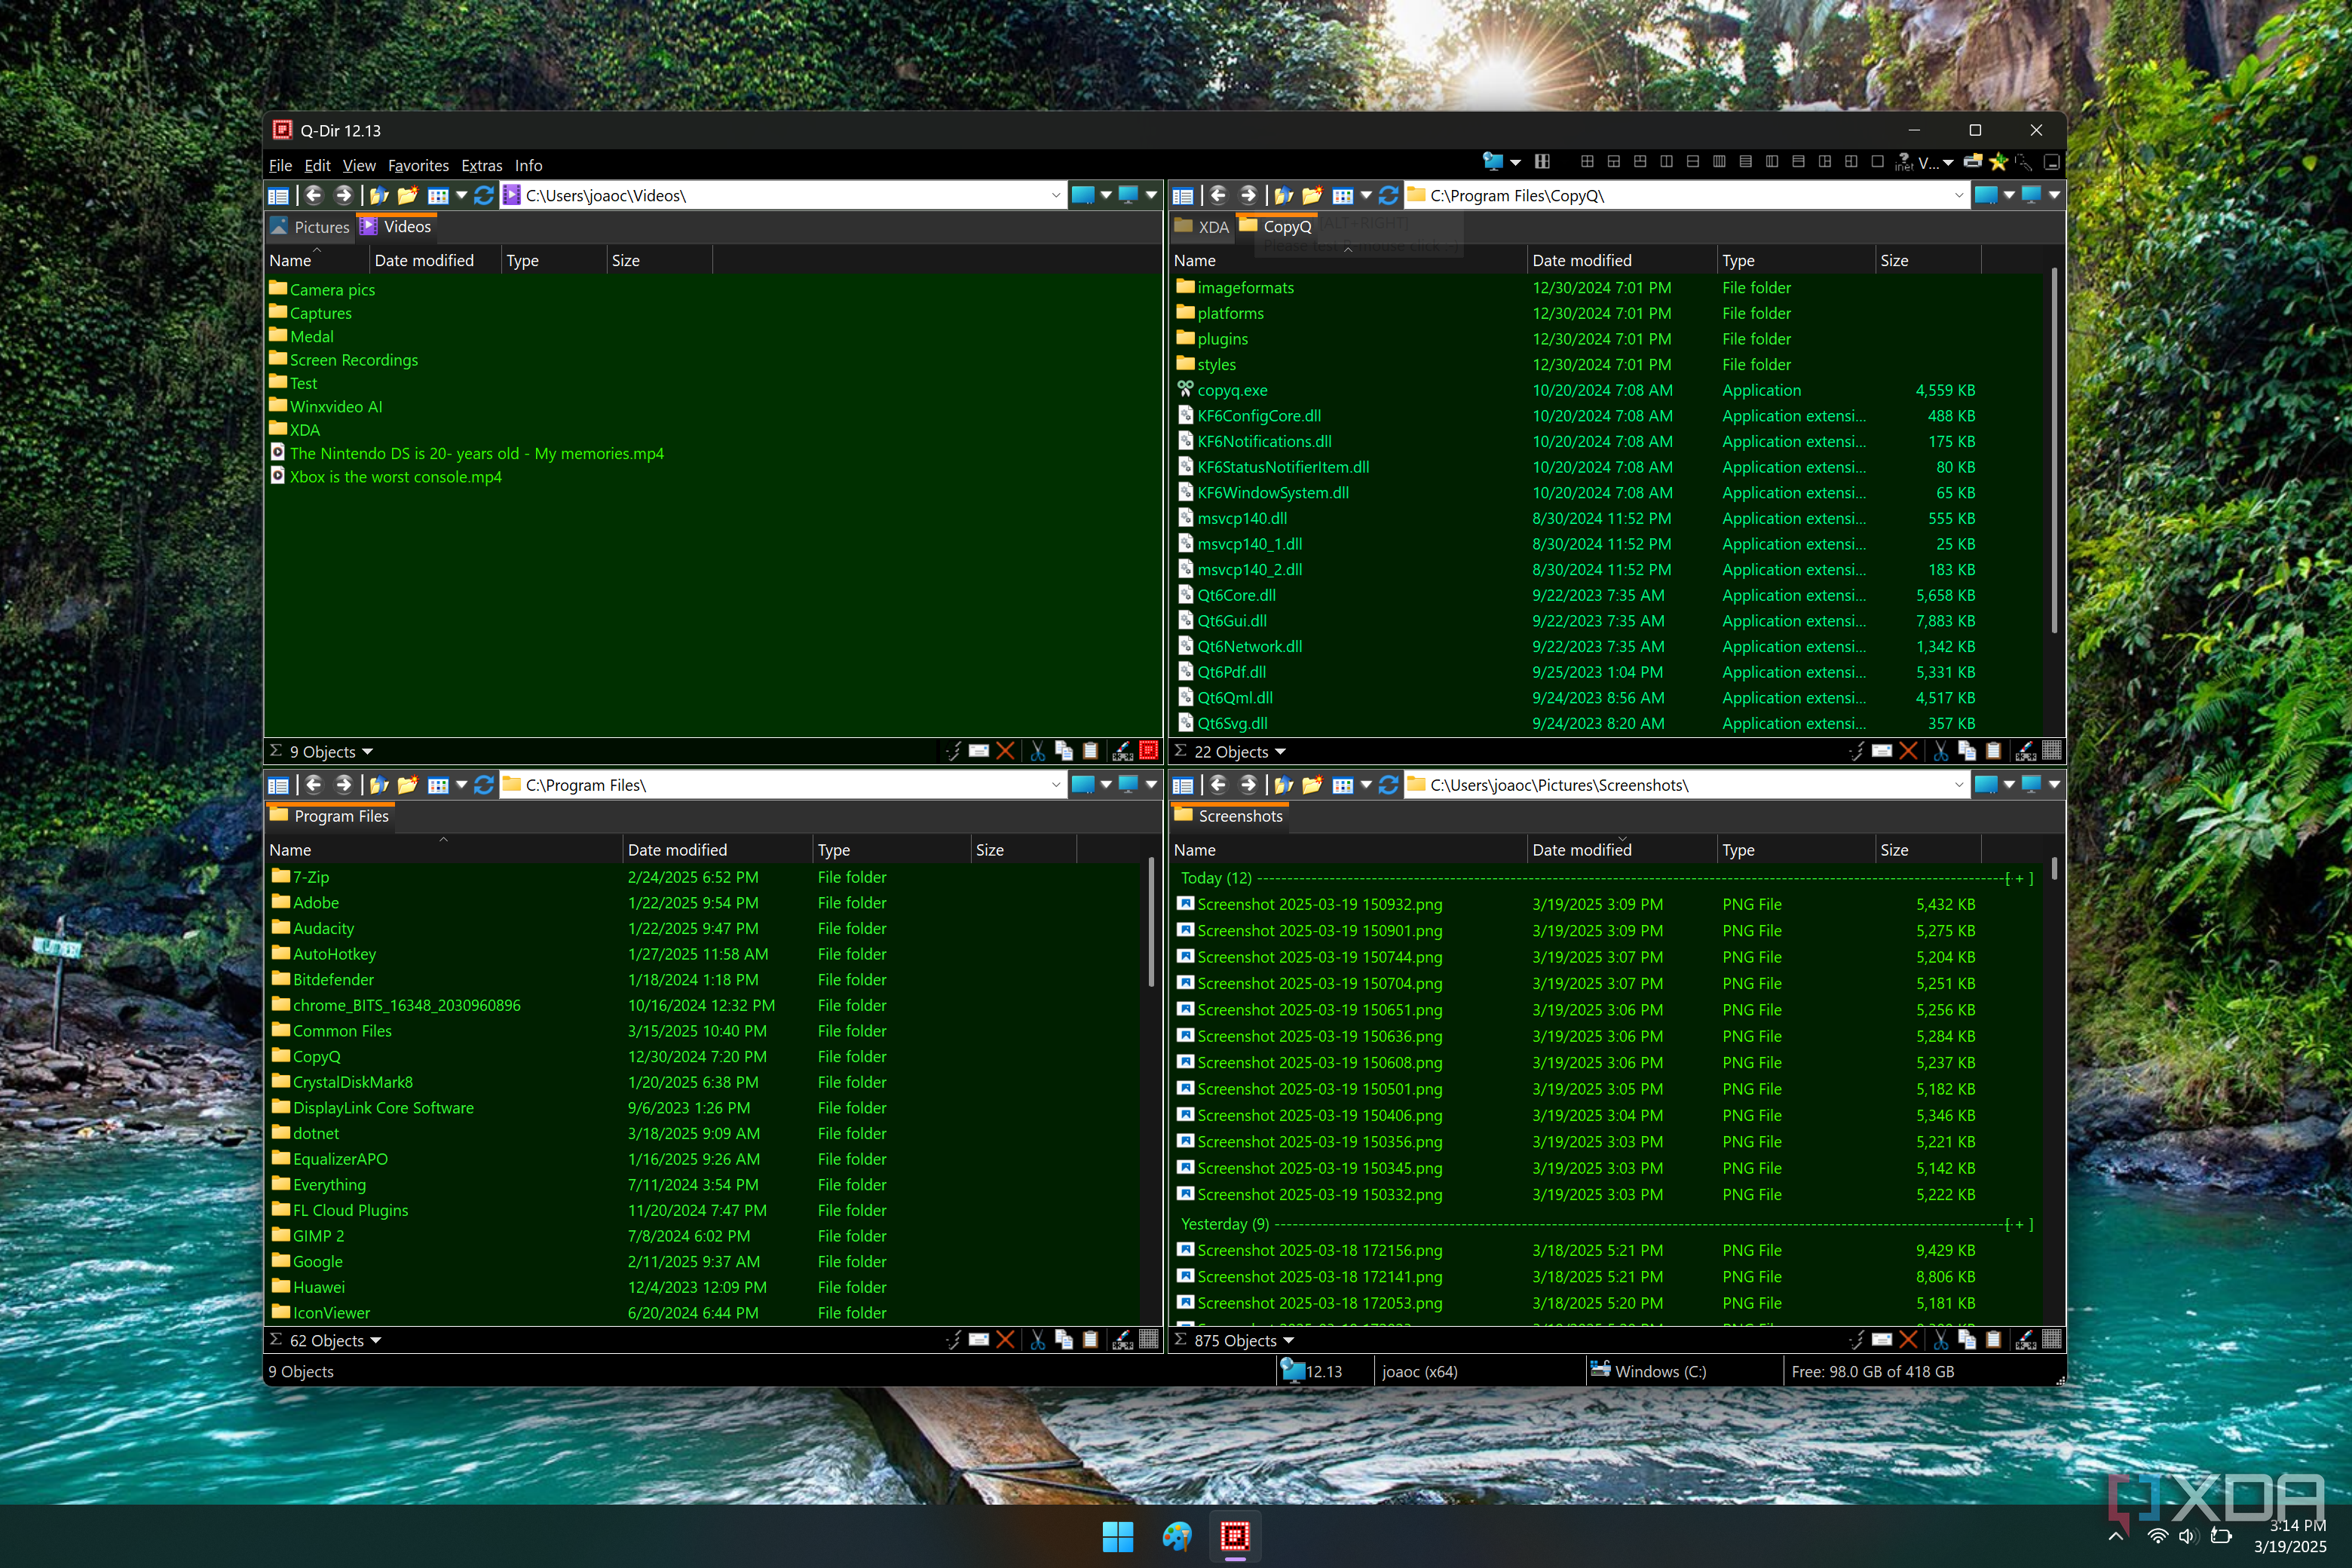Screen dimensions: 2352x1568
Task: Click forward arrow in CopyQ pane toolbar
Action: pyautogui.click(x=1249, y=195)
